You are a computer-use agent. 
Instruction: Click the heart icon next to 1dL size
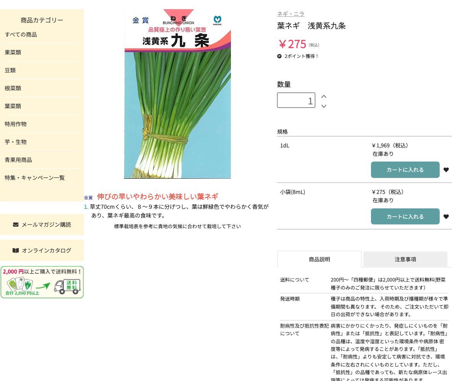click(x=446, y=170)
